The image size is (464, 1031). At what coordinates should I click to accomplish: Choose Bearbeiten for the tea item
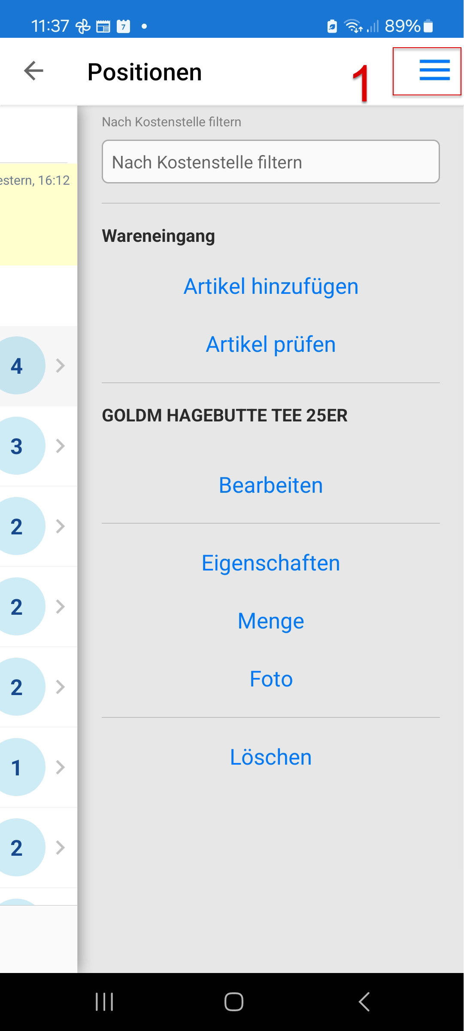pyautogui.click(x=271, y=485)
